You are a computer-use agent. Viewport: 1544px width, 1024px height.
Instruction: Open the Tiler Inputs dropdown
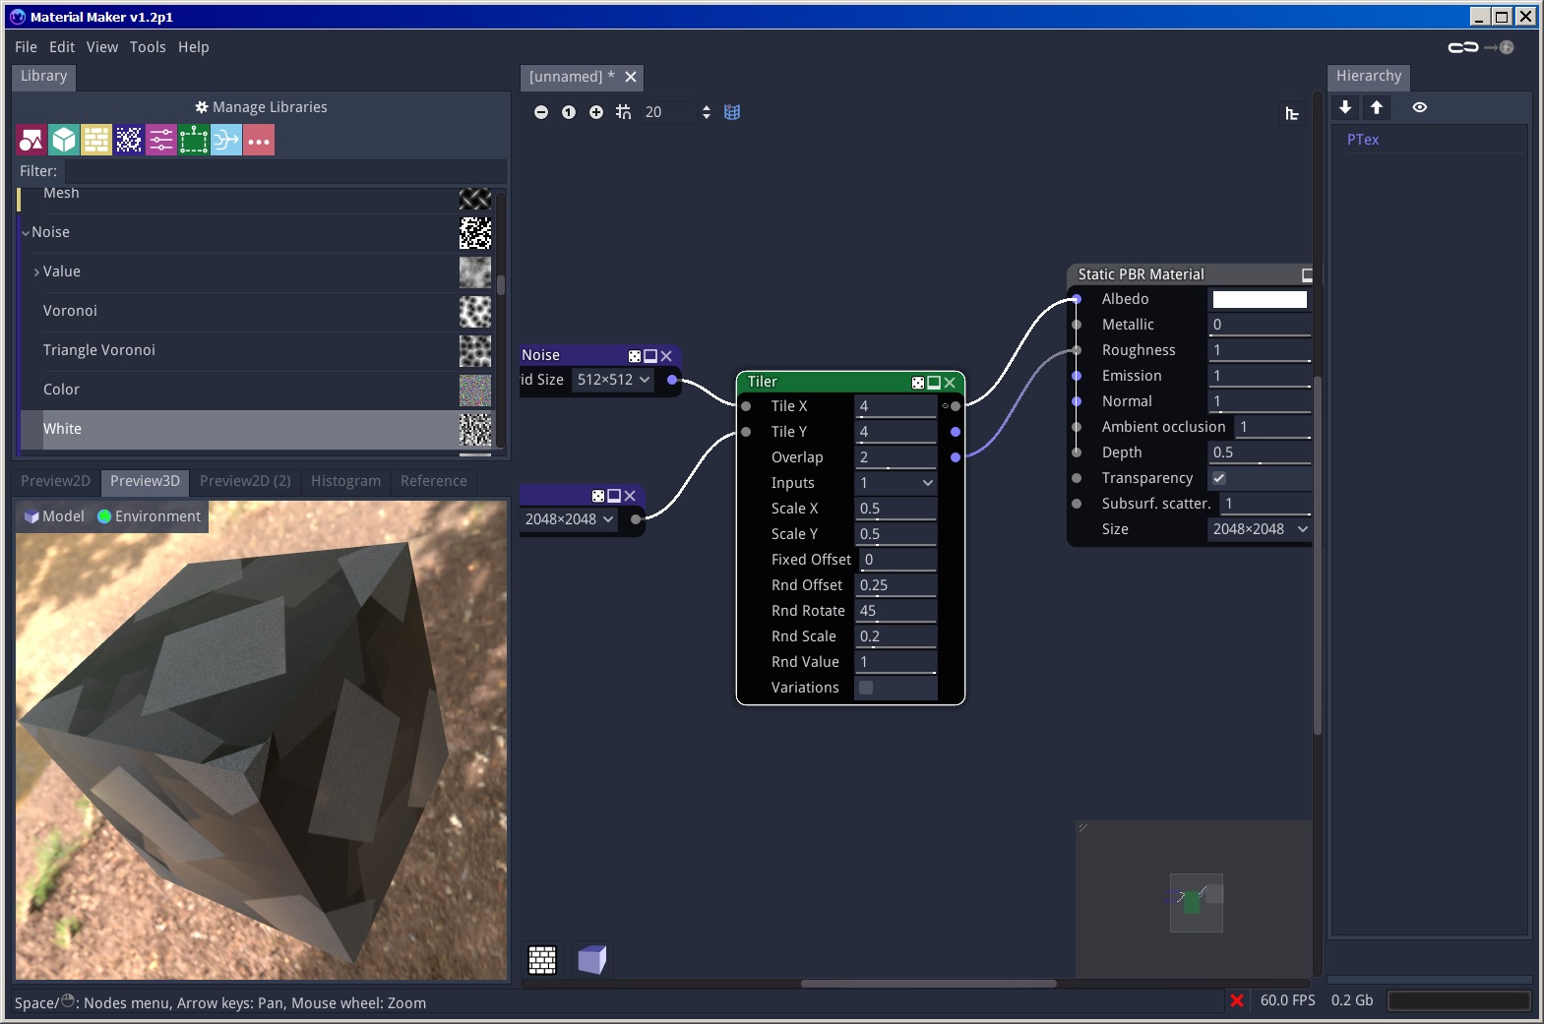coord(896,483)
